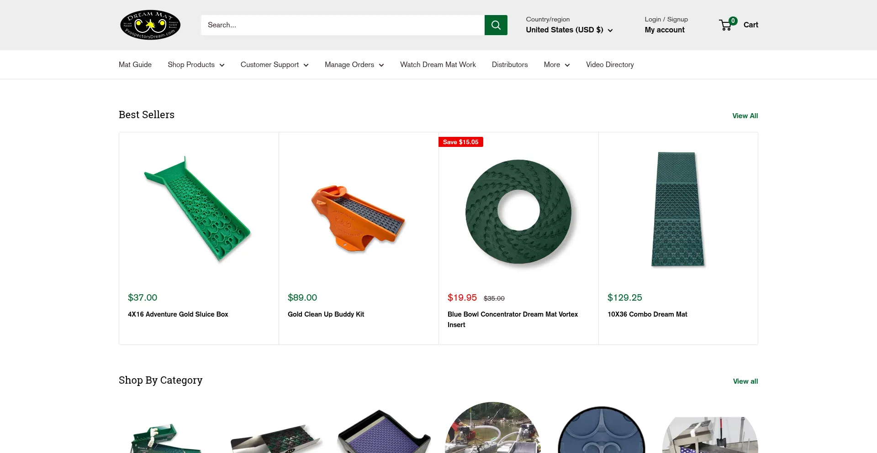Go to the Distributors page
The width and height of the screenshot is (877, 453).
[510, 65]
